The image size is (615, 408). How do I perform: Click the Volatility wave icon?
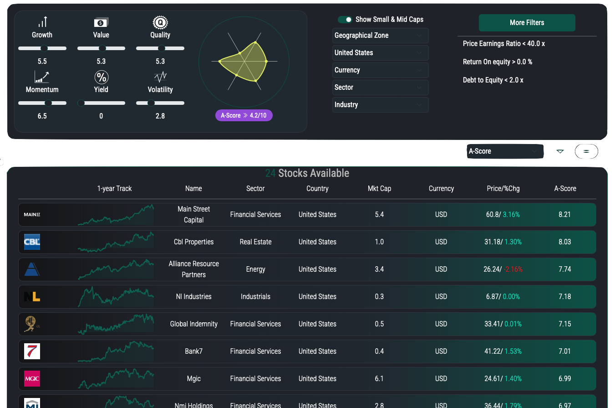[160, 77]
